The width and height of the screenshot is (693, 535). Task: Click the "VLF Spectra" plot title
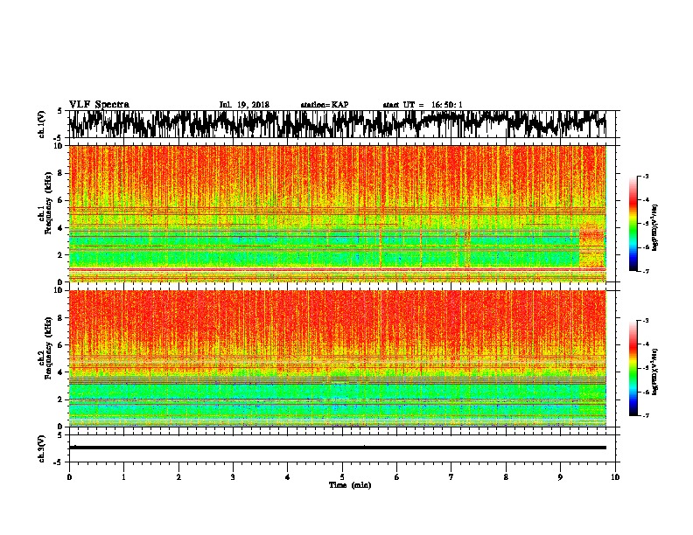pyautogui.click(x=99, y=105)
